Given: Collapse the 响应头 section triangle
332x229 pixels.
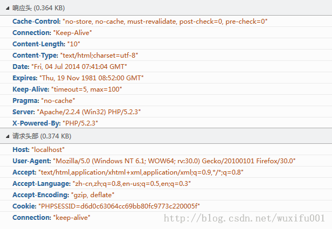Looking at the screenshot, I should [8, 8].
